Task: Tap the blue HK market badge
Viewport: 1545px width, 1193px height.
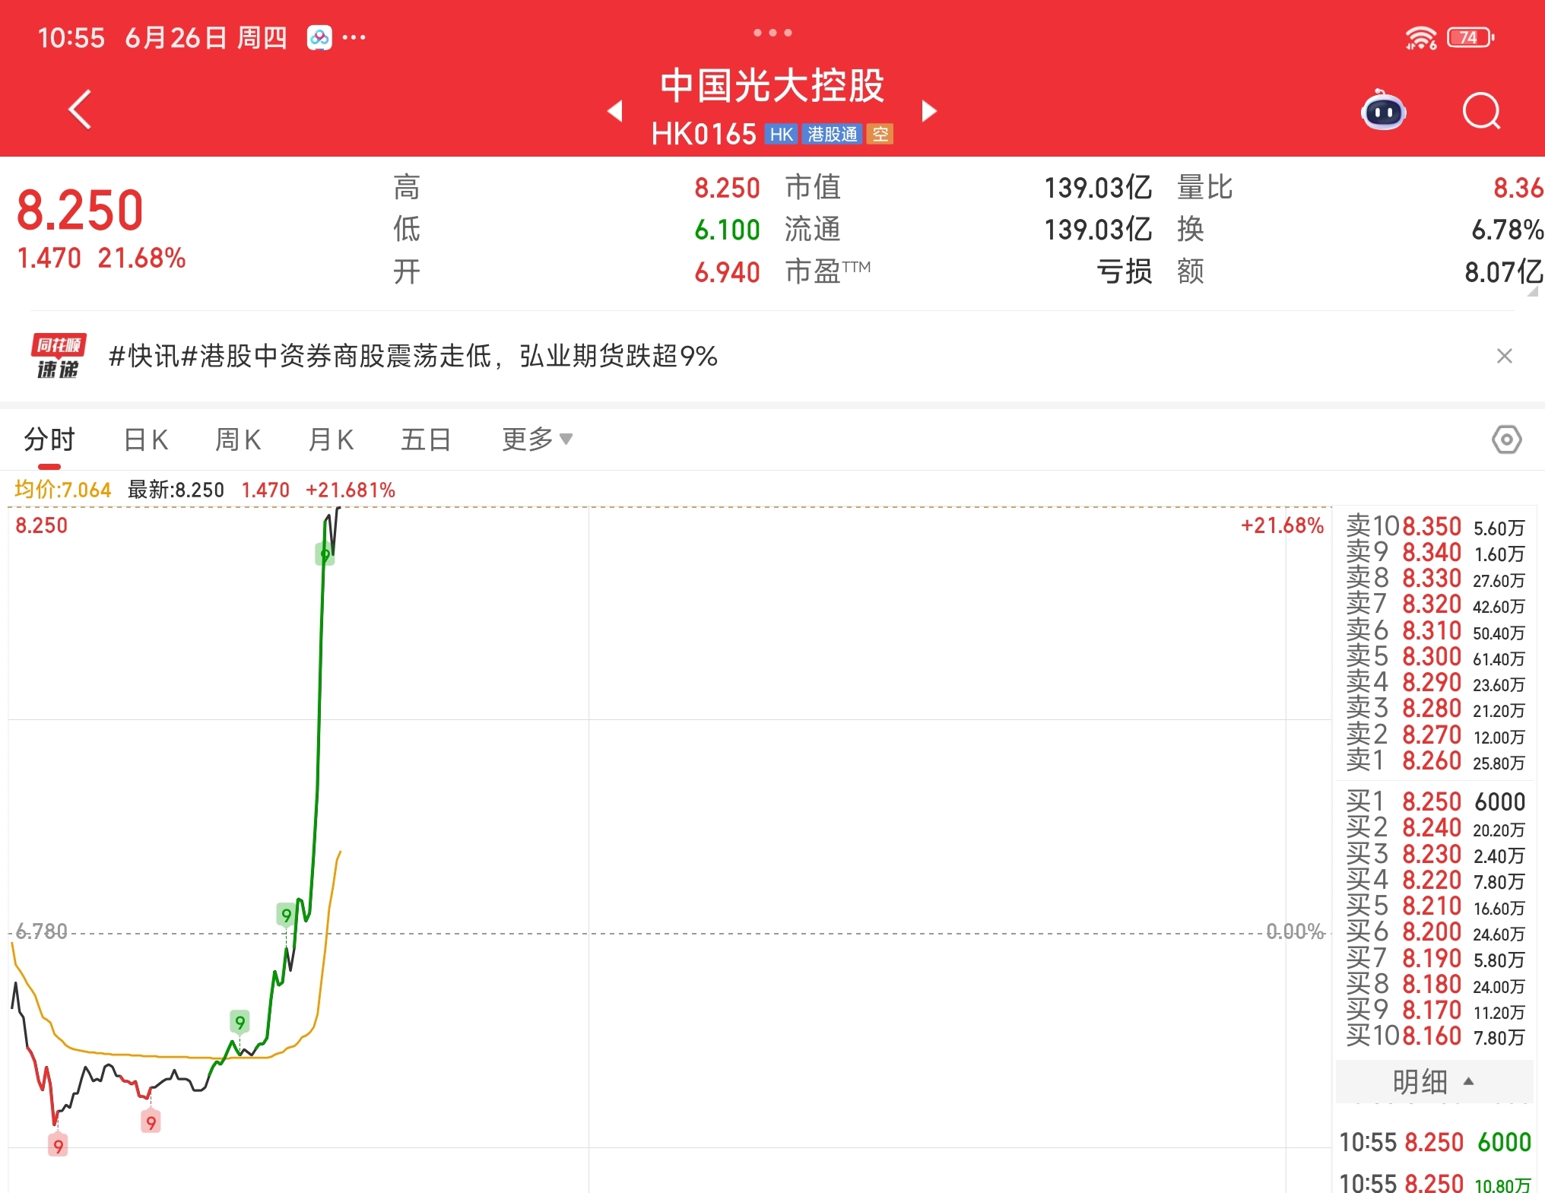Action: coord(781,135)
